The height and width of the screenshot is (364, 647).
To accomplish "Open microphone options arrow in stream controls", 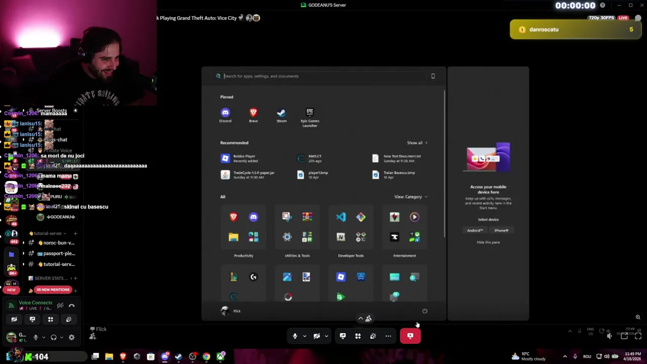I will click(304, 336).
